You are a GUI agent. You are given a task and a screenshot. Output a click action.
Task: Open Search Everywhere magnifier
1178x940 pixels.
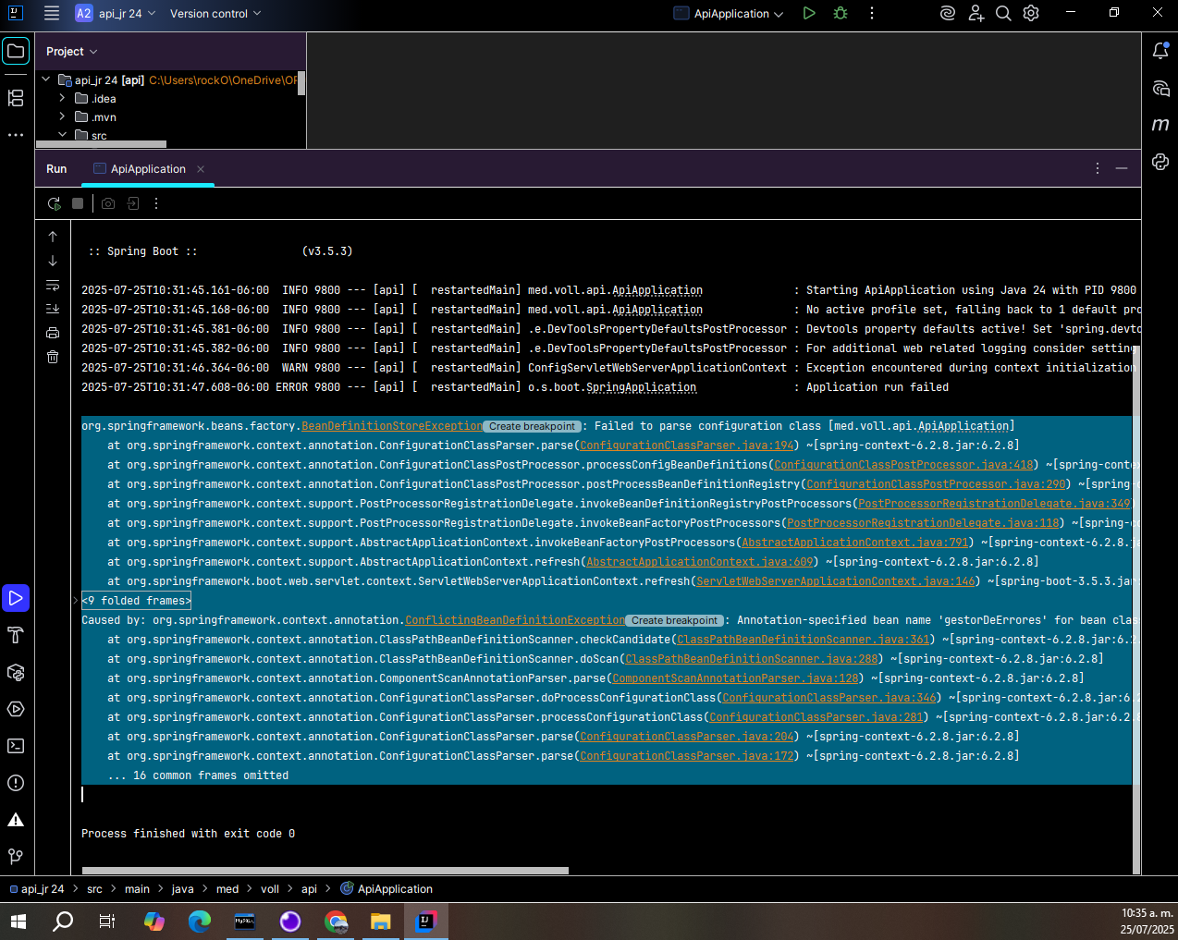coord(1003,13)
